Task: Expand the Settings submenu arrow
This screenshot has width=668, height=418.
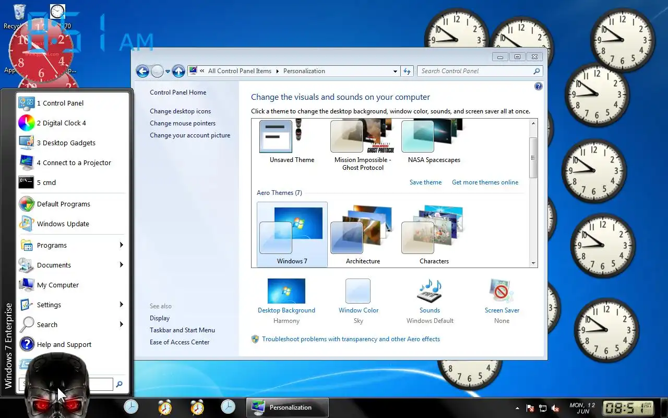Action: [121, 305]
